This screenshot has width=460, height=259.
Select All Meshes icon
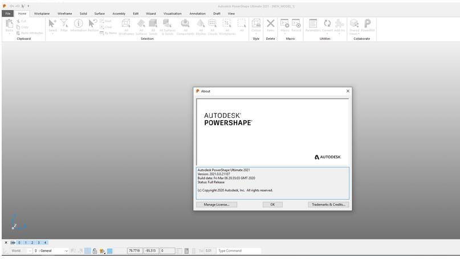click(201, 23)
